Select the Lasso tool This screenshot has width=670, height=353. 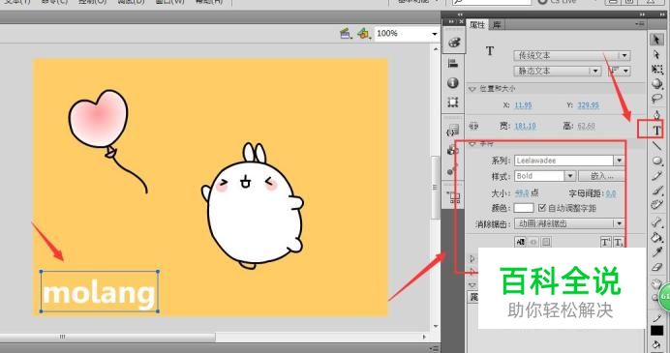[656, 99]
